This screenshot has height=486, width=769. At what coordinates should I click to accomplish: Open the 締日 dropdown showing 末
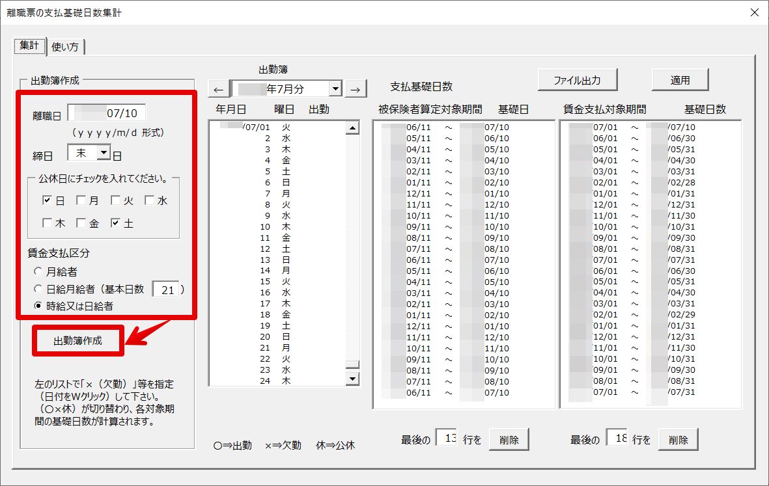point(103,153)
